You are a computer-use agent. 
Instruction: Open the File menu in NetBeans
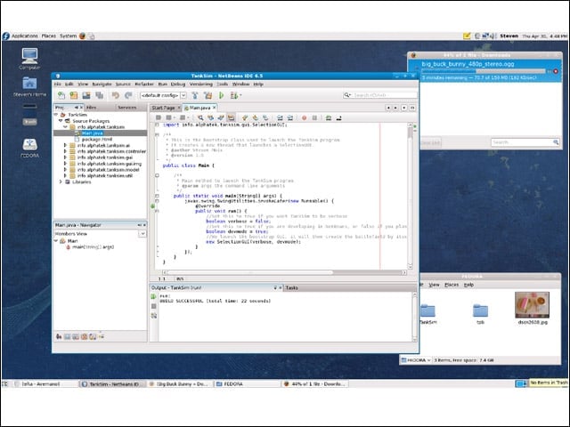(58, 84)
